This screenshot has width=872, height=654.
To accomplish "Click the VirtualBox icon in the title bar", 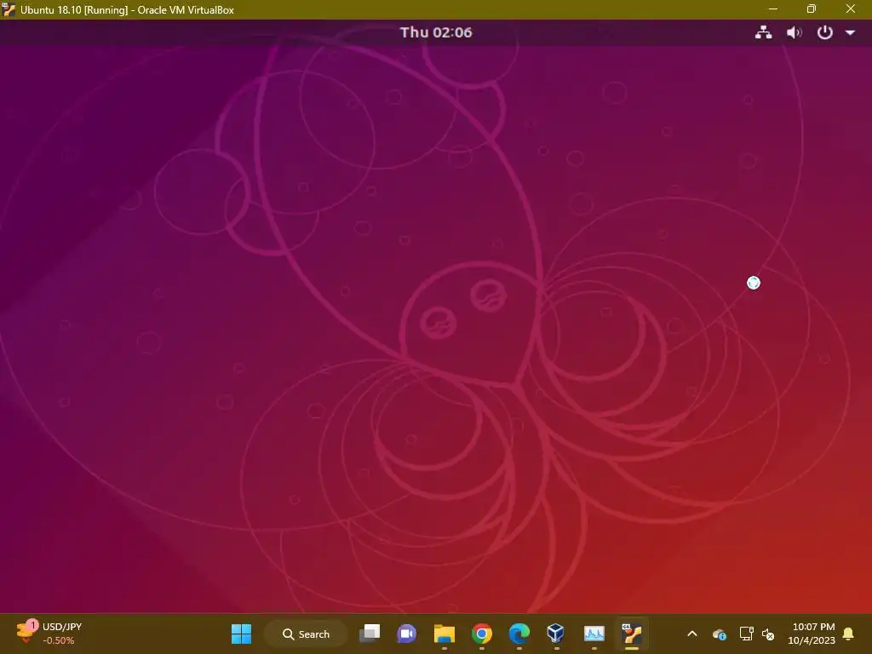I will click(9, 9).
